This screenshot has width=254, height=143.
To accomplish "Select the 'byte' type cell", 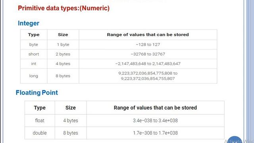I will [x=34, y=44].
